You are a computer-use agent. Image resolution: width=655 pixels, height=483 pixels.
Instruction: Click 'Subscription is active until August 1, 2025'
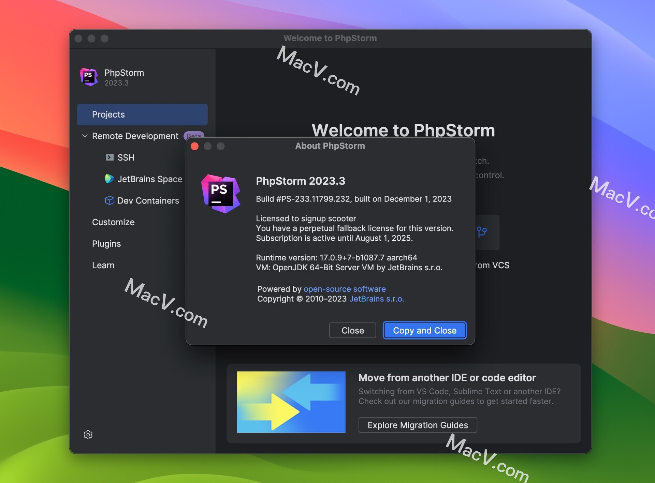click(334, 238)
